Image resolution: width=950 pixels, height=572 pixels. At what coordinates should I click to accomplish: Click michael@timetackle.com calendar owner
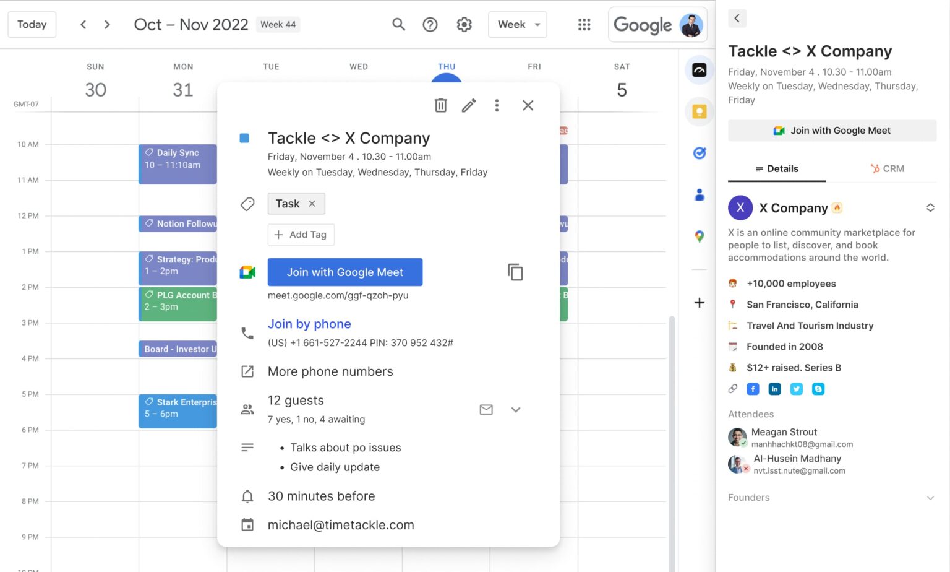click(x=341, y=525)
